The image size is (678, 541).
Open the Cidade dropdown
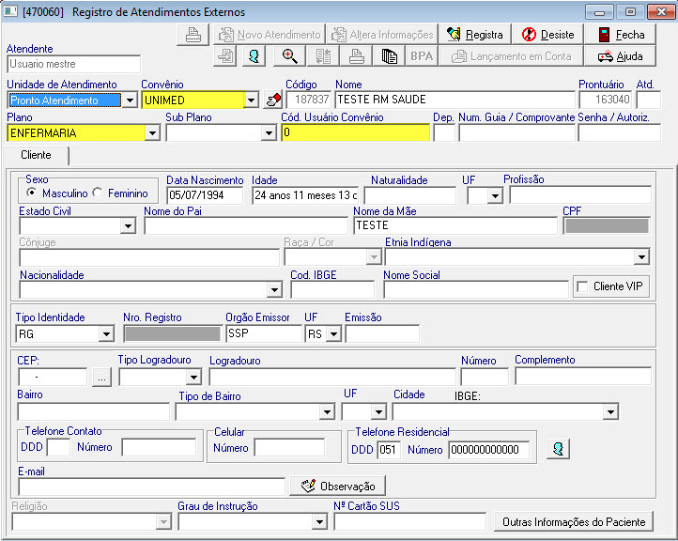(x=610, y=411)
